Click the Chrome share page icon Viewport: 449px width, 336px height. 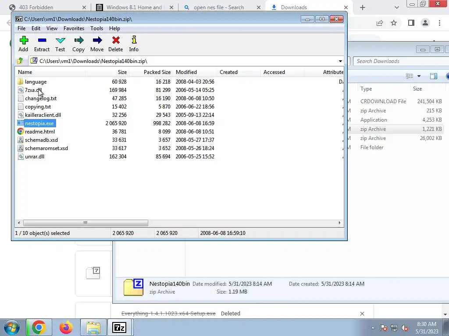click(380, 23)
